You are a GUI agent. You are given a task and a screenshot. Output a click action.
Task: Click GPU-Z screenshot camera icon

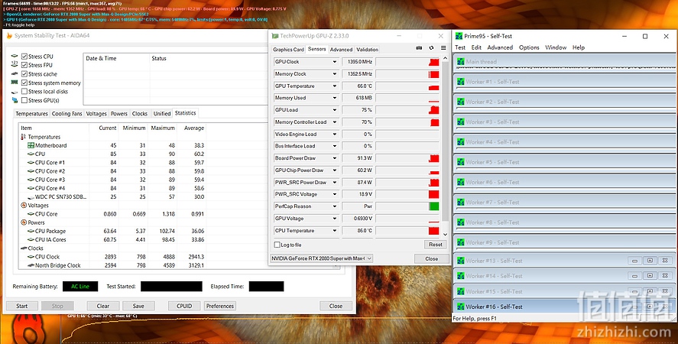(419, 48)
